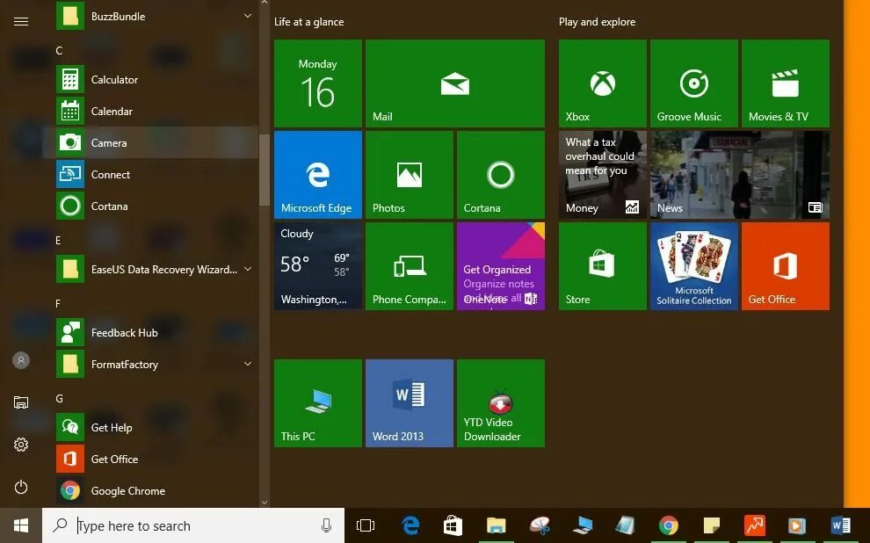Open Feedback Hub
Image resolution: width=870 pixels, height=543 pixels.
(149, 332)
